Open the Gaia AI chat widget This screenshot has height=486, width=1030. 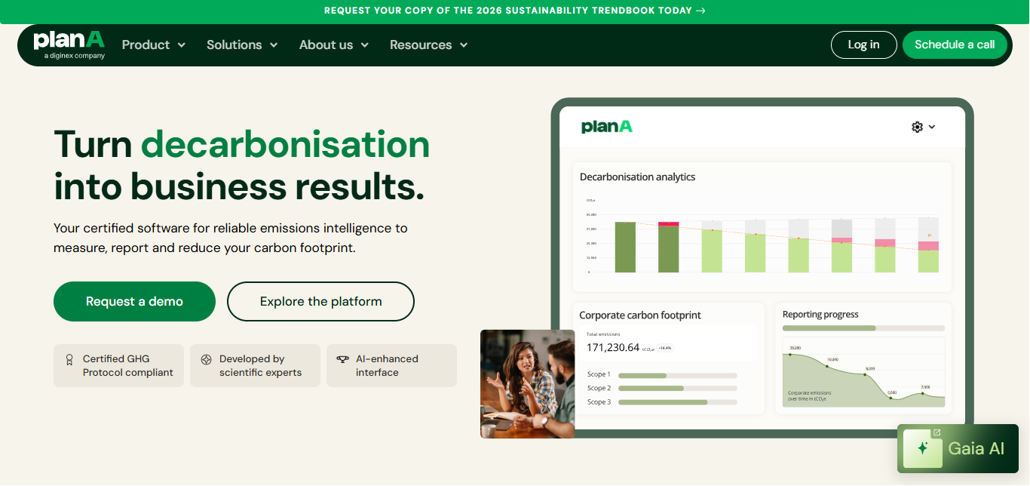[958, 448]
